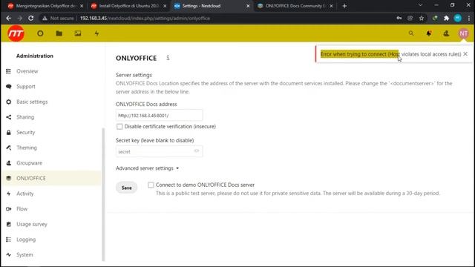This screenshot has height=267, width=475.
Task: Open Theming settings in sidebar
Action: pyautogui.click(x=27, y=148)
